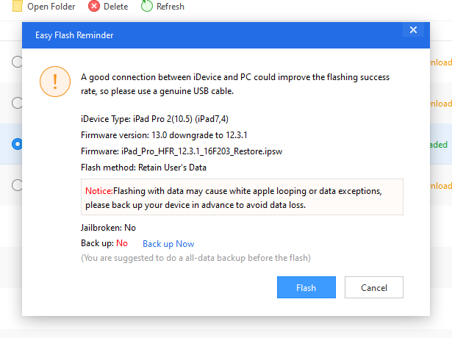Image resolution: width=452 pixels, height=338 pixels.
Task: Select the fourth firmware row radio button
Action: (x=17, y=185)
